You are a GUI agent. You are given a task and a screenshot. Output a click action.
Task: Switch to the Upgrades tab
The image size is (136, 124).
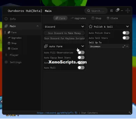pos(78,18)
